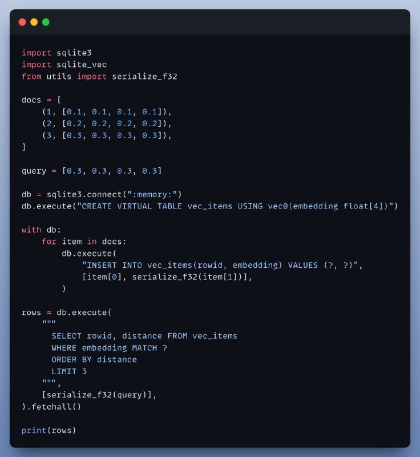
Task: Click the green maximize window dot
Action: pos(46,22)
